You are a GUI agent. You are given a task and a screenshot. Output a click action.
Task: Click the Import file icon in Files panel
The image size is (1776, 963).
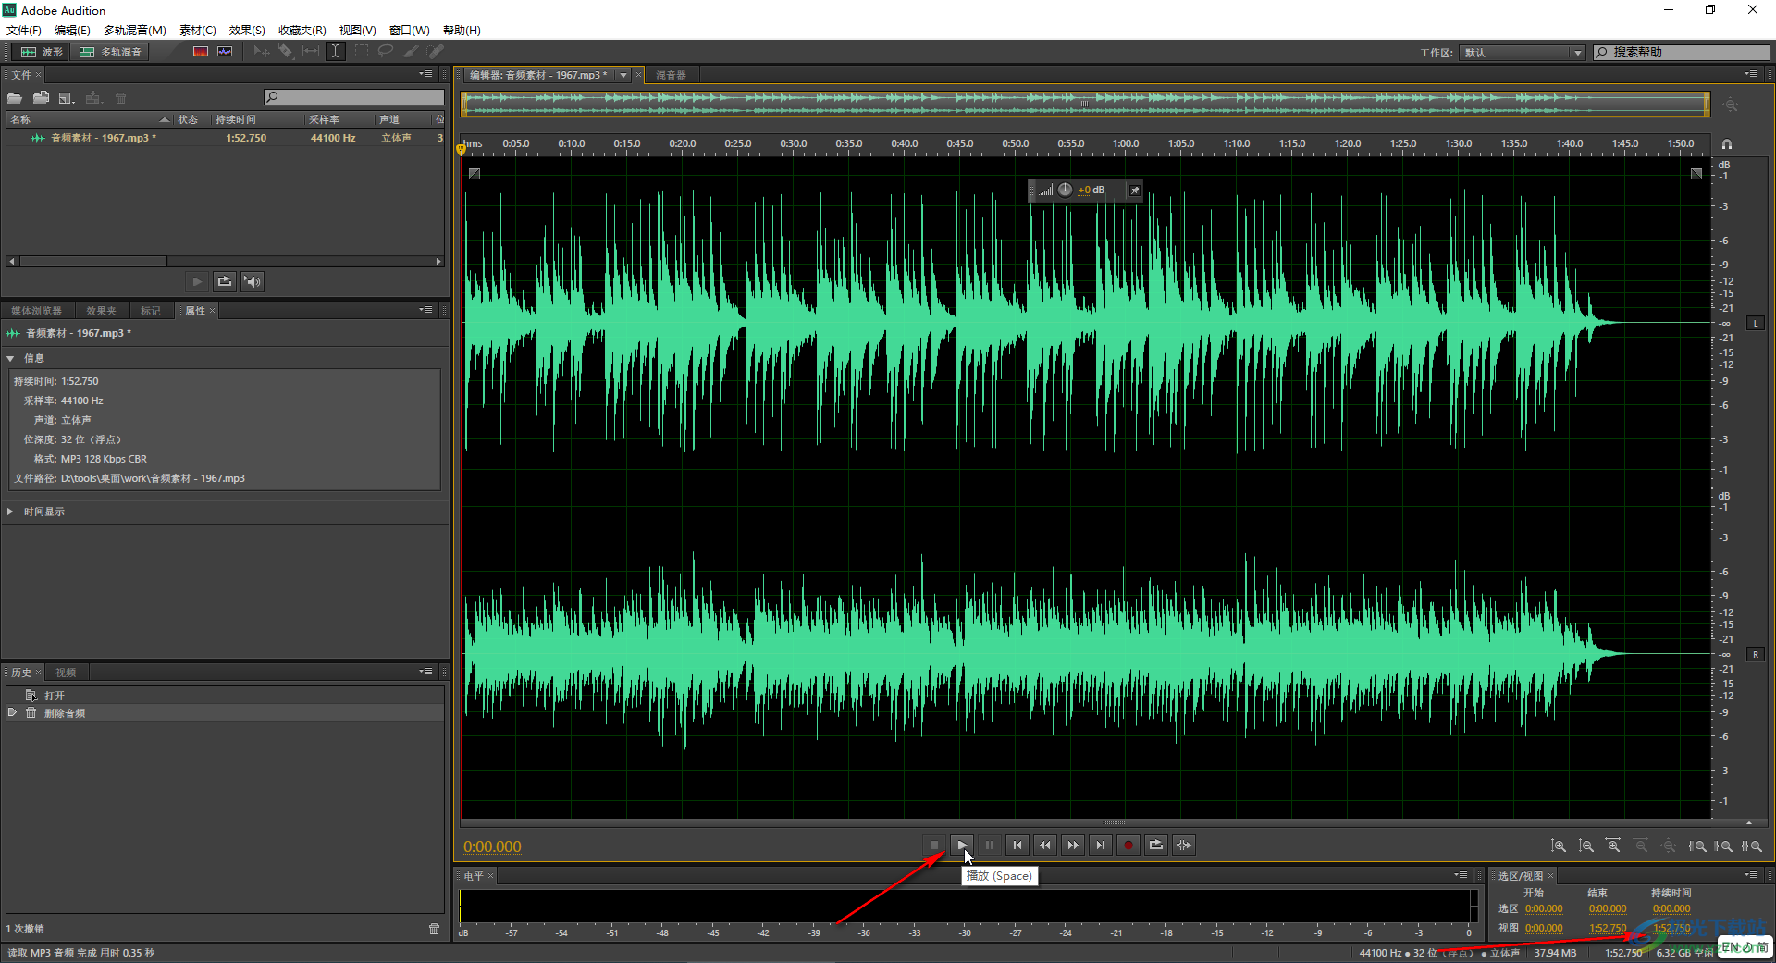coord(41,97)
